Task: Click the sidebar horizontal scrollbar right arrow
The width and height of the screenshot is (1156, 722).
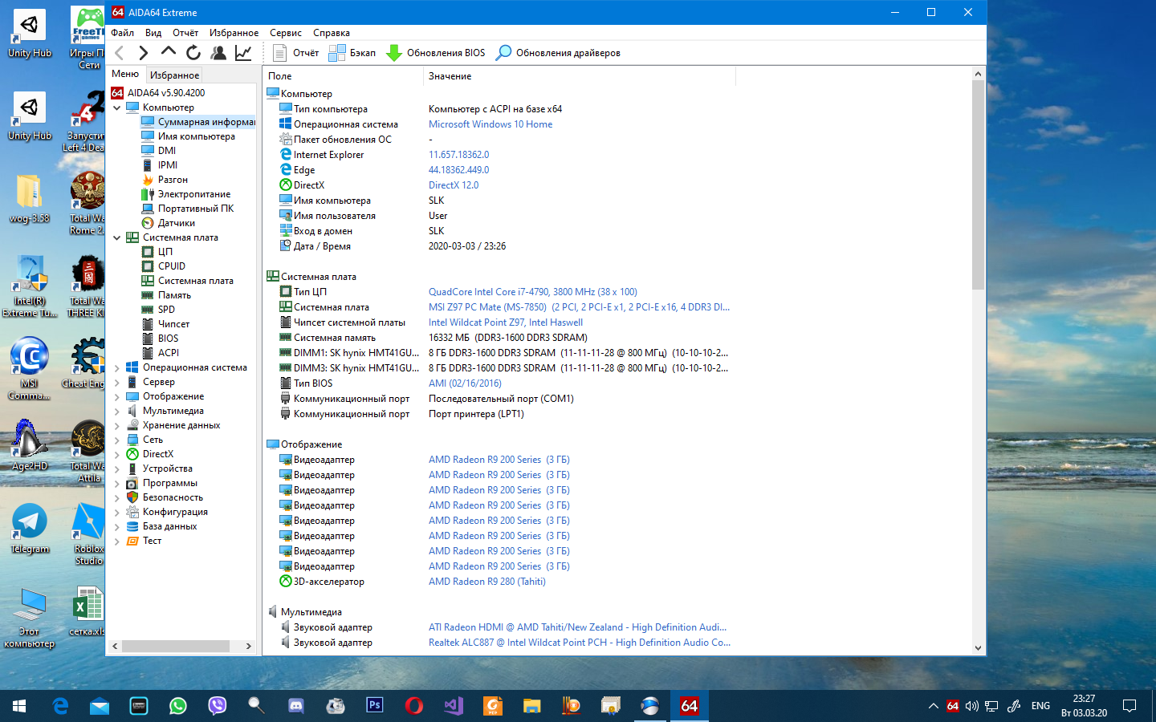Action: coord(249,646)
